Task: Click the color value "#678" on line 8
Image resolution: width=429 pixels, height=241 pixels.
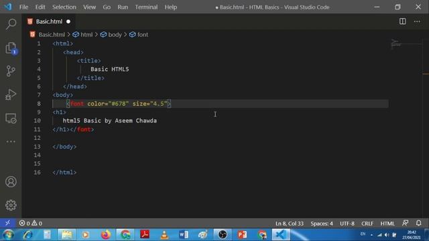Action: (119, 104)
